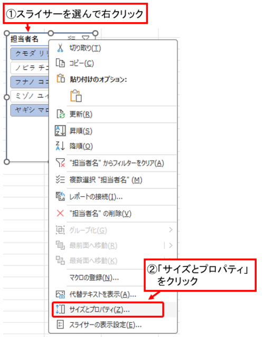Toggle slicer item ノビラ
Viewport: 264px width, 337px height.
click(x=30, y=68)
